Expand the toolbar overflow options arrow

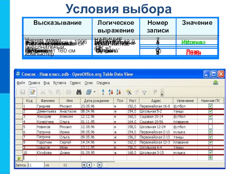pyautogui.click(x=162, y=94)
